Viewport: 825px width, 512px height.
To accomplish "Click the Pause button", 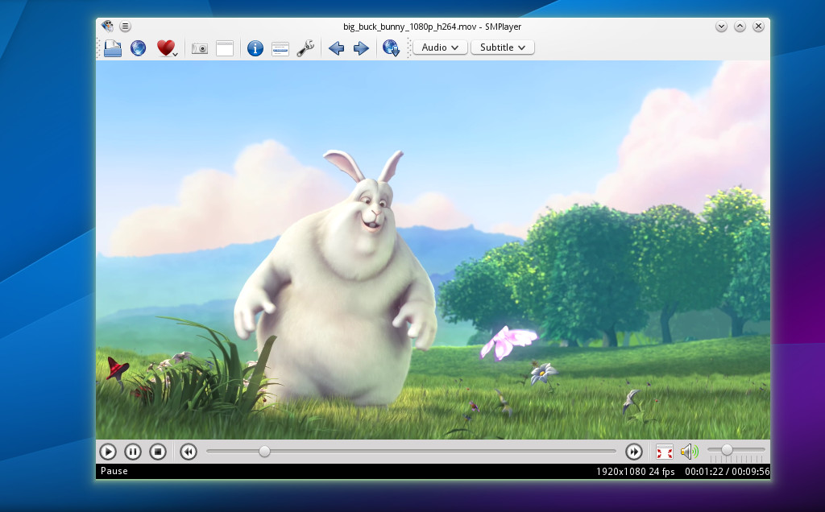I will point(133,452).
